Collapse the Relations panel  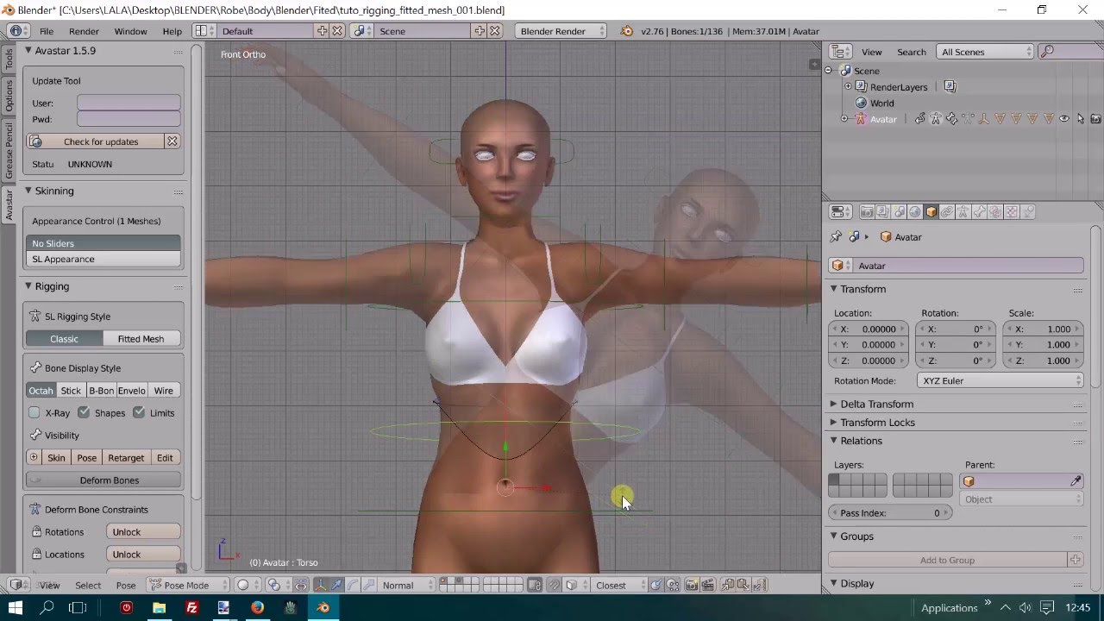click(x=861, y=441)
